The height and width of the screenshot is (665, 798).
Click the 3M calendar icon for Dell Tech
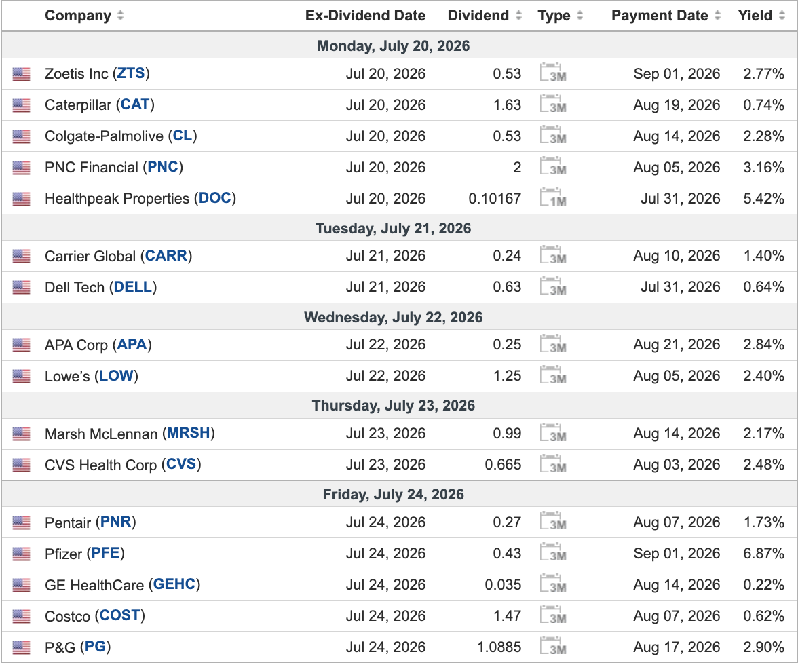click(x=553, y=286)
